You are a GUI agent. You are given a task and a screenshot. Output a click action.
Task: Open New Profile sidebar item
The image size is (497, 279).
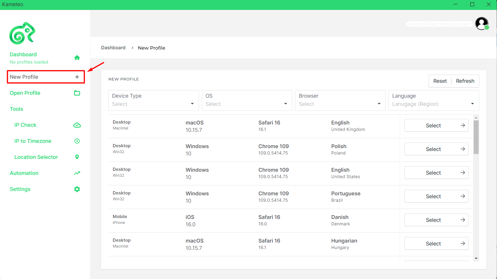click(46, 77)
